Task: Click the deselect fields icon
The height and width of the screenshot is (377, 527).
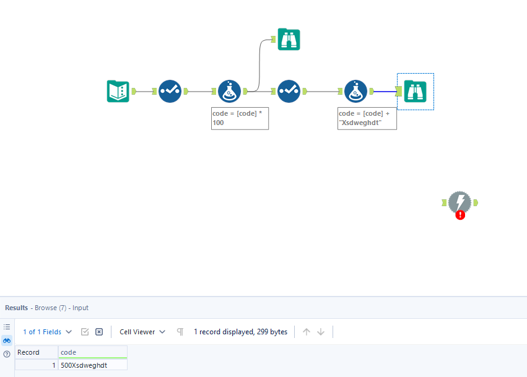Action: [x=99, y=331]
